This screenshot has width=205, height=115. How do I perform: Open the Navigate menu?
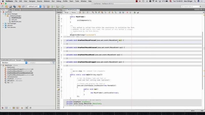point(32,1)
